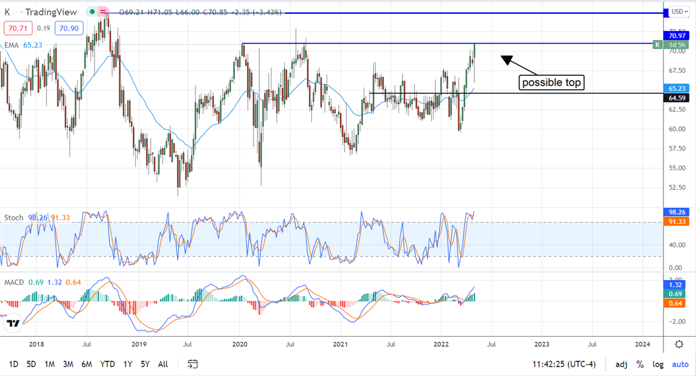Click the TradingView logo in chart corner

pyautogui.click(x=14, y=324)
